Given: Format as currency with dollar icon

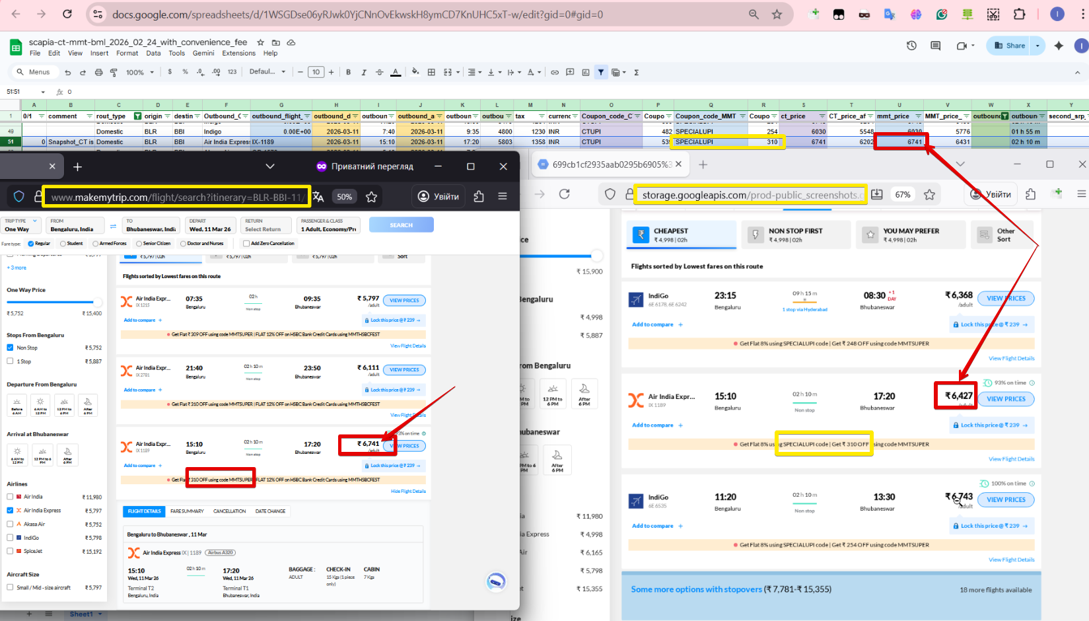Looking at the screenshot, I should pos(170,72).
